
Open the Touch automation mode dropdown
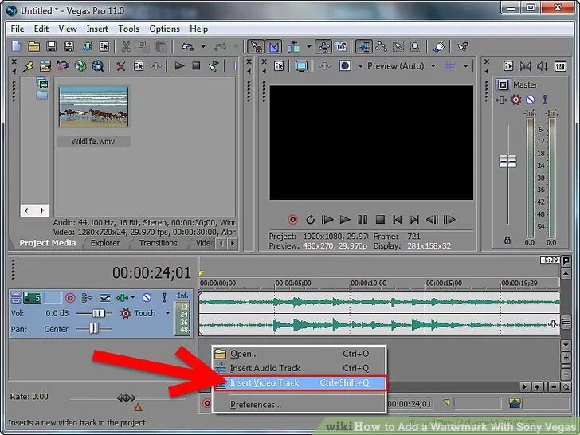click(167, 313)
